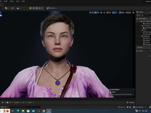This screenshot has width=151, height=113.
Task: Select the Outliner panel tab
Action: click(x=140, y=12)
